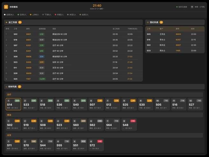The width and height of the screenshot is (209, 157).
Task: Filter staff by 休假2人 status
Action: [59, 15]
